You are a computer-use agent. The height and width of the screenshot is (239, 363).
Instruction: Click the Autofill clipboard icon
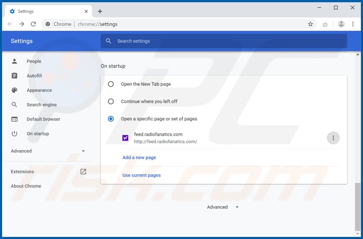pyautogui.click(x=14, y=76)
